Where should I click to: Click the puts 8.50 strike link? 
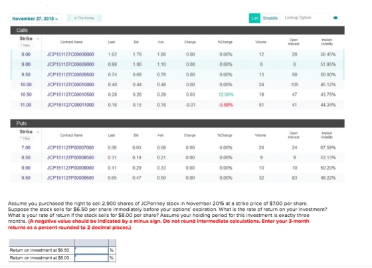click(x=26, y=158)
